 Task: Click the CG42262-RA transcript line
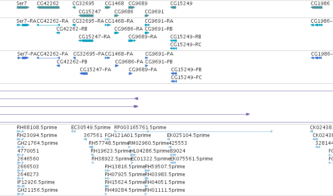48,25
